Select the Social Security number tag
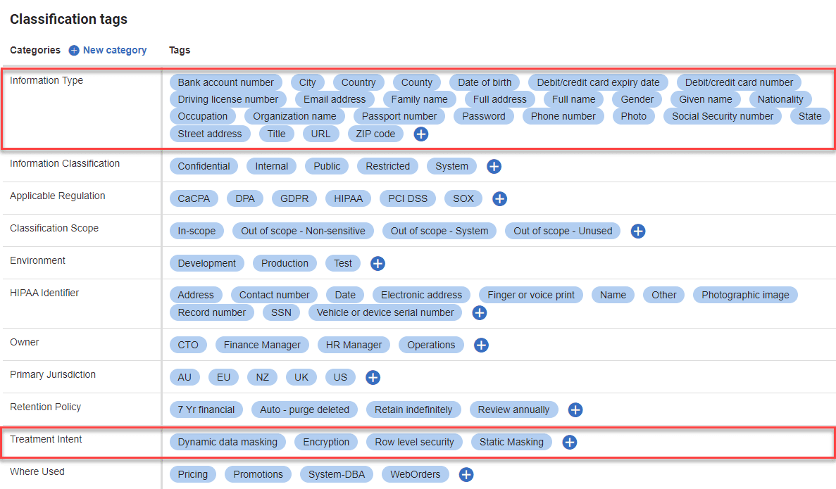The width and height of the screenshot is (836, 489). pos(723,117)
